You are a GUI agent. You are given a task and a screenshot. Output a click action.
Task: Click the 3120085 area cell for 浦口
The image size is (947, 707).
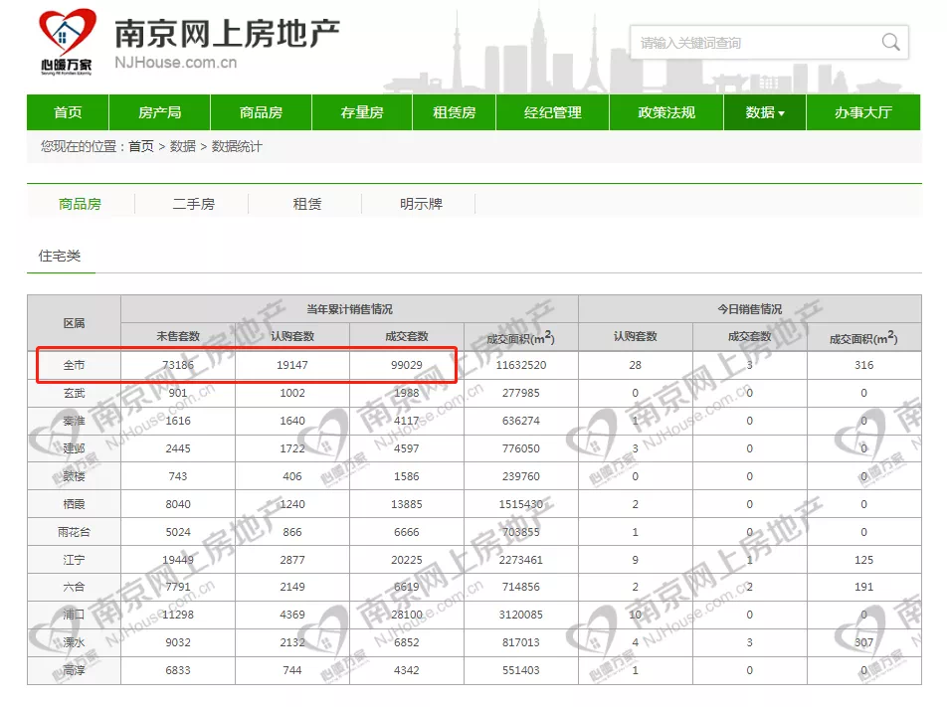(520, 615)
